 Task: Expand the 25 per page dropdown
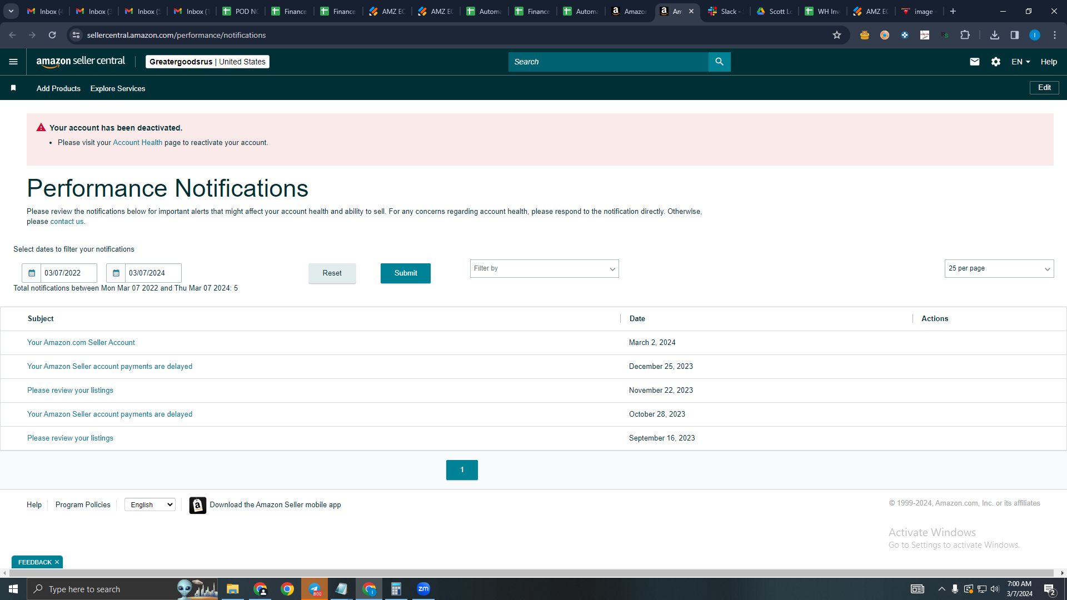(x=999, y=269)
